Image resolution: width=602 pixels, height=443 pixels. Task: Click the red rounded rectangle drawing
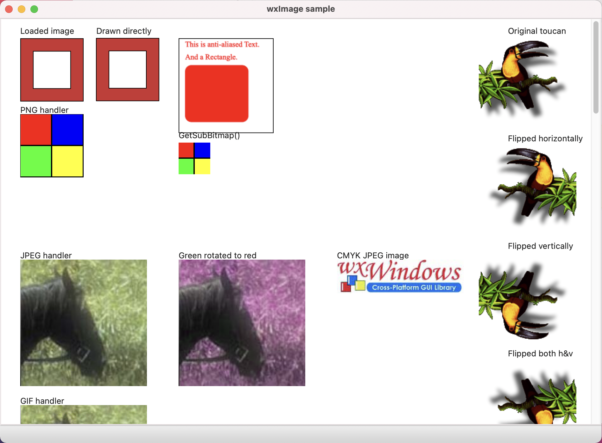(x=217, y=94)
